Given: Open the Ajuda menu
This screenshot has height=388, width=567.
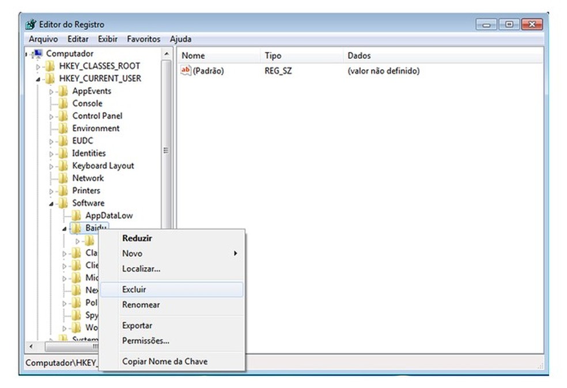Looking at the screenshot, I should click(x=180, y=39).
